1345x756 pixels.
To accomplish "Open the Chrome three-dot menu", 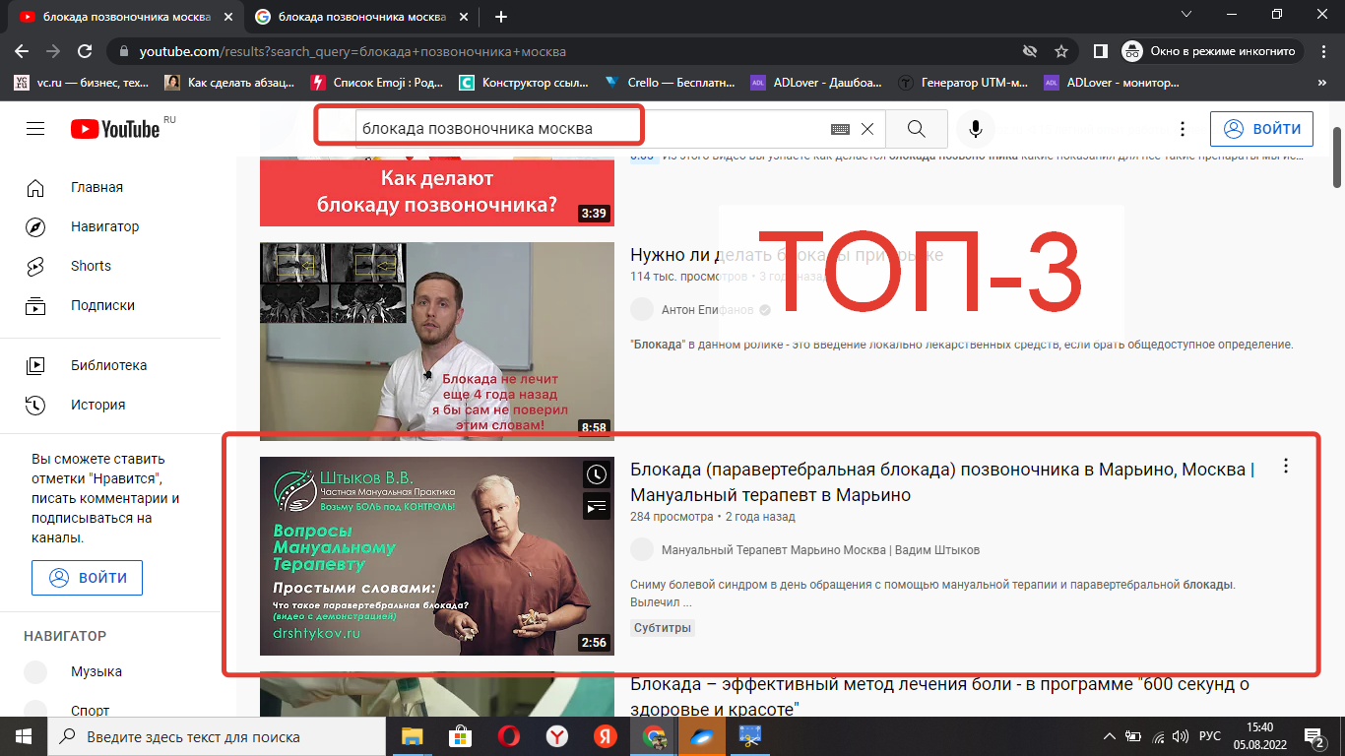I will tap(1323, 51).
